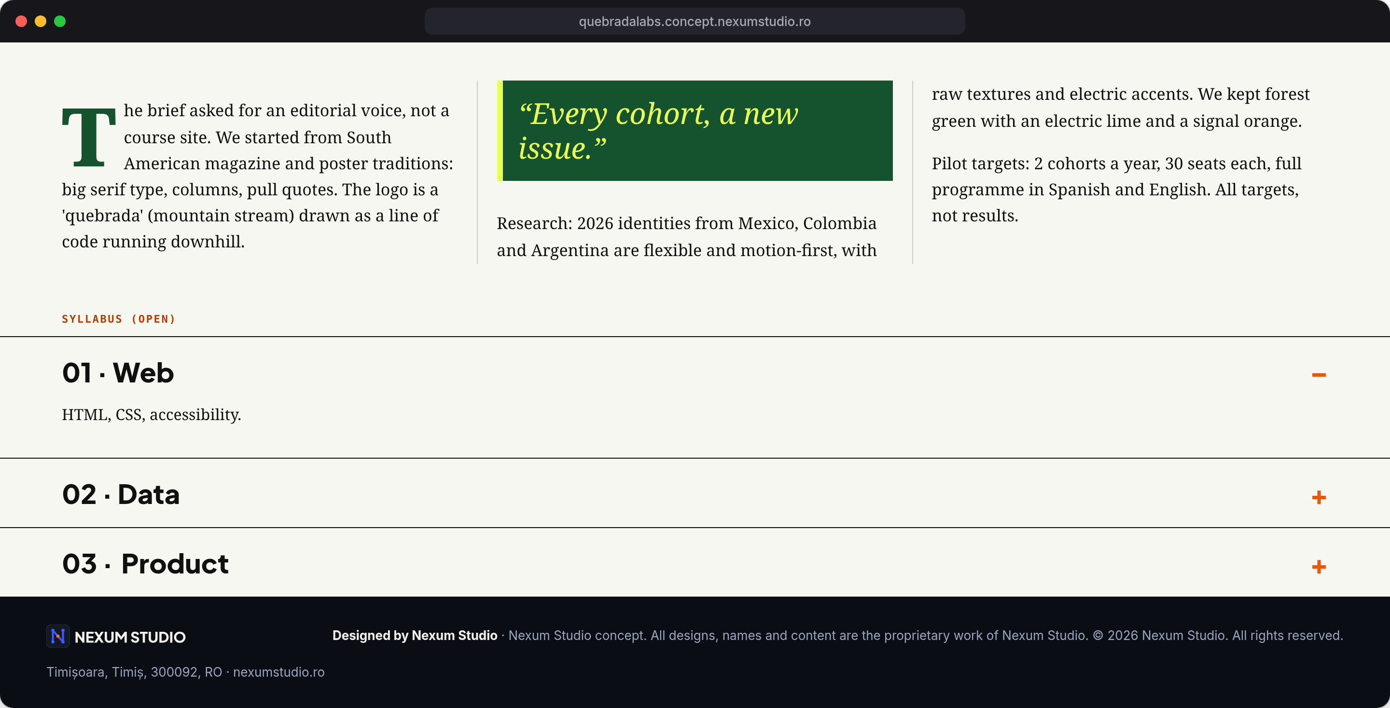Image resolution: width=1390 pixels, height=708 pixels.
Task: Close the window with the red button
Action: tap(21, 21)
